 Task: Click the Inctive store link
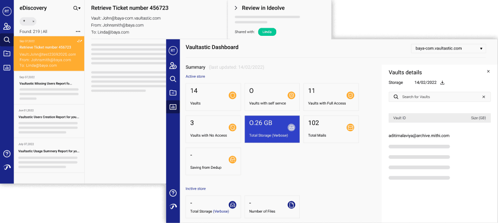pos(195,189)
